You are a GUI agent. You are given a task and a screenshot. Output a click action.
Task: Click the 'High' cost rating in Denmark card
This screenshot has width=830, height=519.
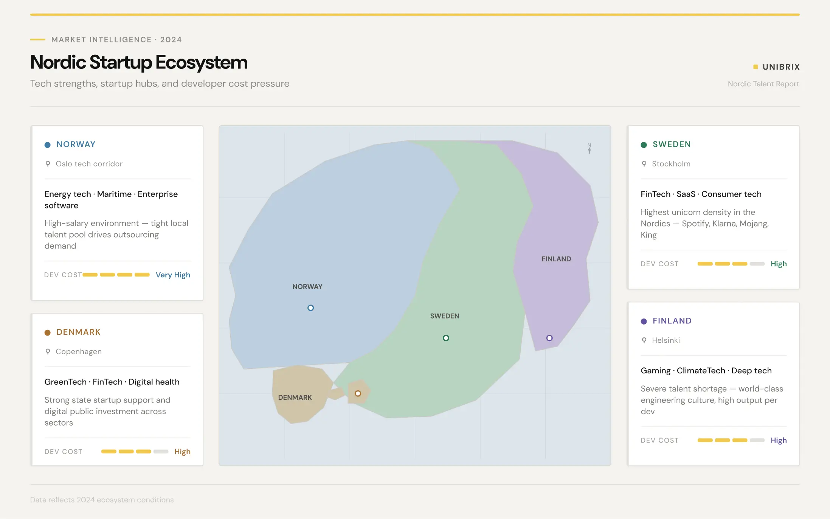pyautogui.click(x=182, y=452)
